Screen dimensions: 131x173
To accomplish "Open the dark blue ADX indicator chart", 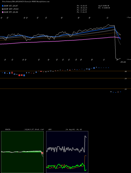I will point(67,152).
